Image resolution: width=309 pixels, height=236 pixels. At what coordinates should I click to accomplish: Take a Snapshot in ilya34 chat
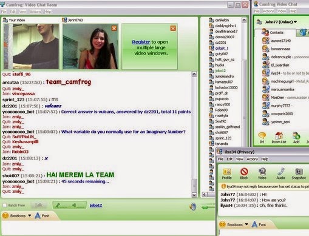coord(299,174)
